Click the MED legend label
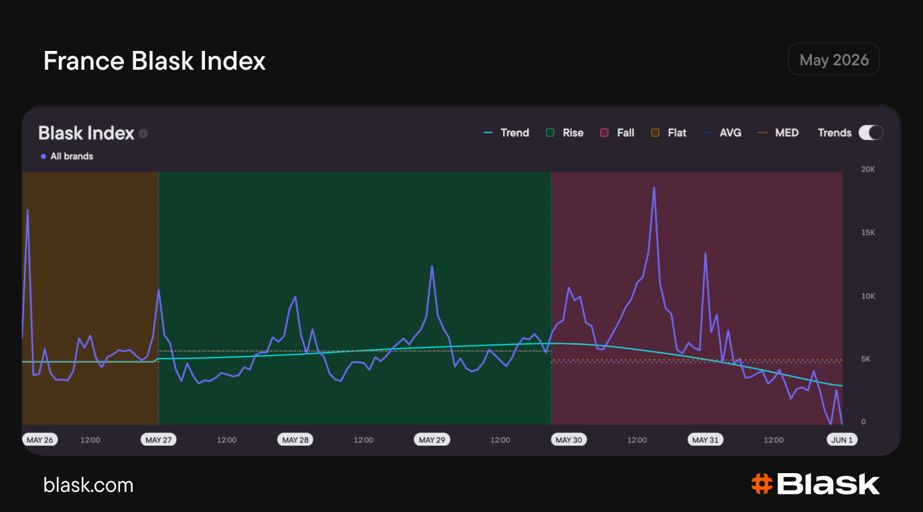This screenshot has height=512, width=923. point(787,133)
